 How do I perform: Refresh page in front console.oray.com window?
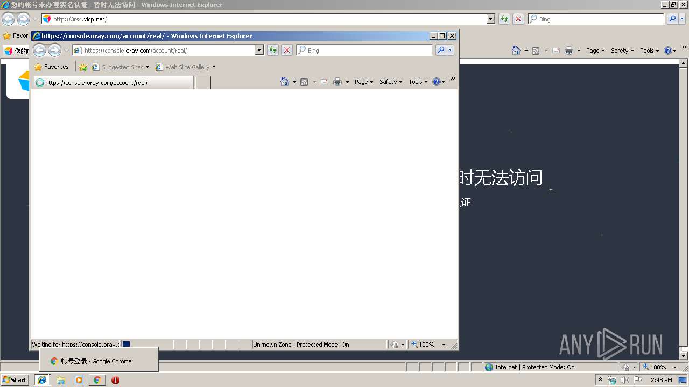tap(273, 50)
